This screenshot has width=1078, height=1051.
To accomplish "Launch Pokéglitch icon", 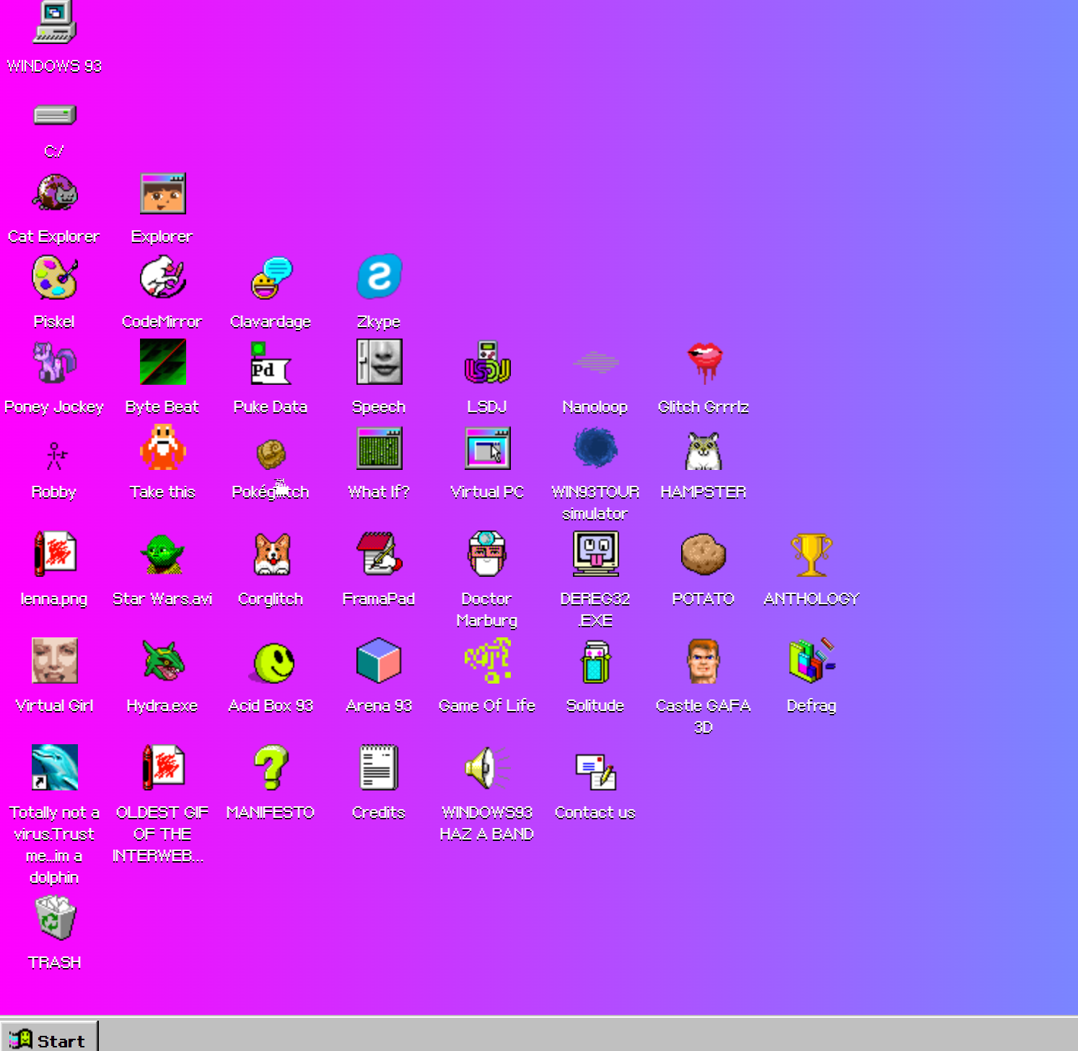I will pos(271,454).
